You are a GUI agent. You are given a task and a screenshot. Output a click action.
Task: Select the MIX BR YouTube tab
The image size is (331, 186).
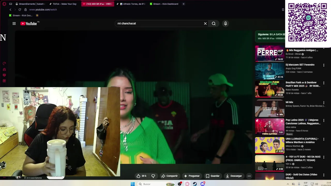tap(98, 4)
